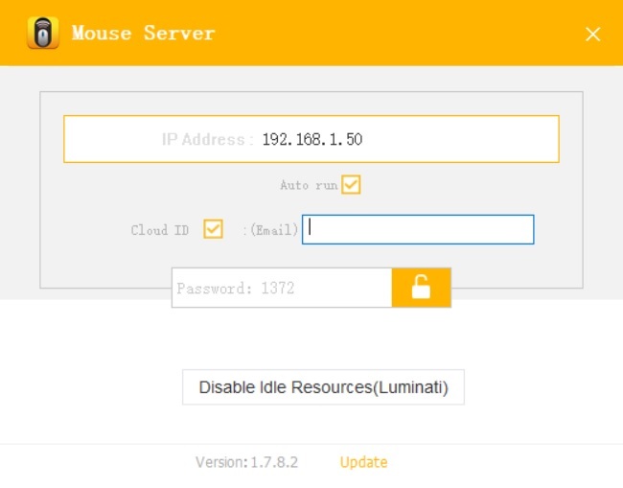Click the Version: 1.7.8.2 text
Viewport: 623px width, 488px height.
[x=246, y=462]
